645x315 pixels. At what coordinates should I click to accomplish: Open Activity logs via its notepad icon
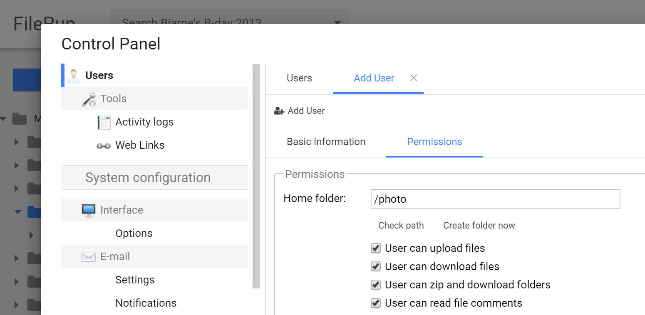tap(103, 122)
